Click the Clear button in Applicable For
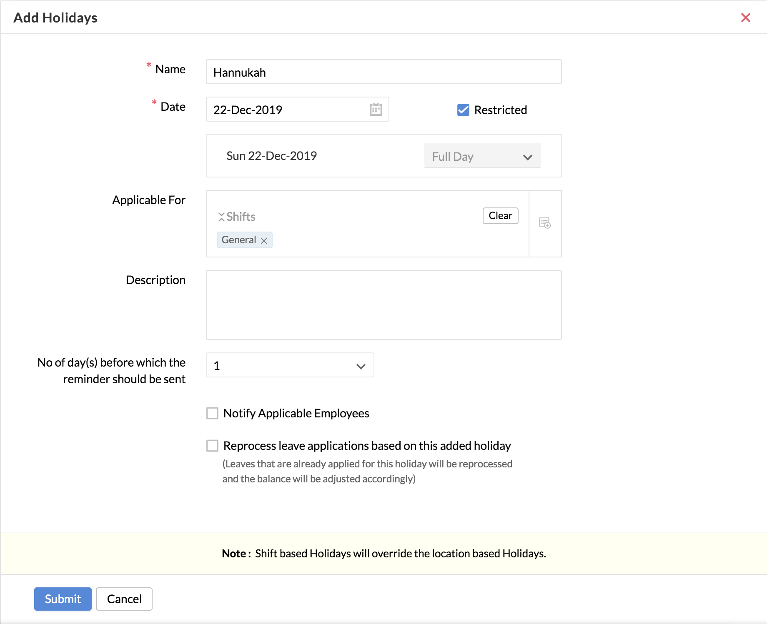 [500, 216]
